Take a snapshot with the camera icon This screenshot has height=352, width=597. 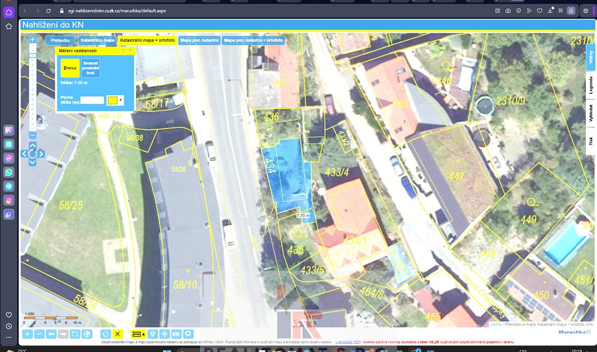click(508, 11)
